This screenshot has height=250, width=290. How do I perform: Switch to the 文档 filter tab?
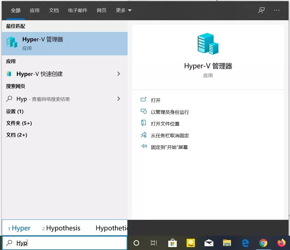coord(54,10)
